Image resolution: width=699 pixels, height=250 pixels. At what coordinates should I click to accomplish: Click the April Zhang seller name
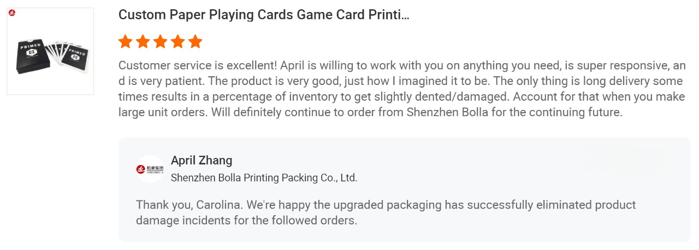click(x=202, y=160)
